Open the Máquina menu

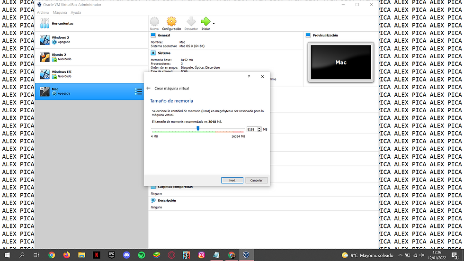tap(60, 12)
